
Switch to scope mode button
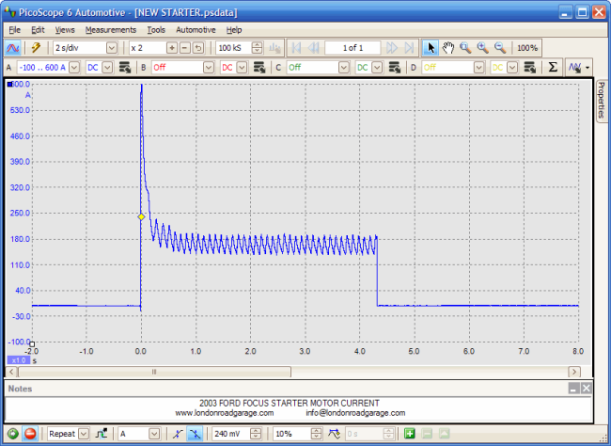14,47
